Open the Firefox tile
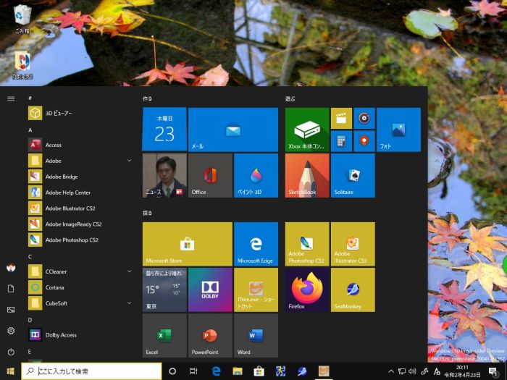This screenshot has width=507, height=380. pos(307,290)
